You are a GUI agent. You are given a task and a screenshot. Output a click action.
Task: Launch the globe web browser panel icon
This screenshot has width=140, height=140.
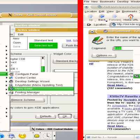(12, 136)
